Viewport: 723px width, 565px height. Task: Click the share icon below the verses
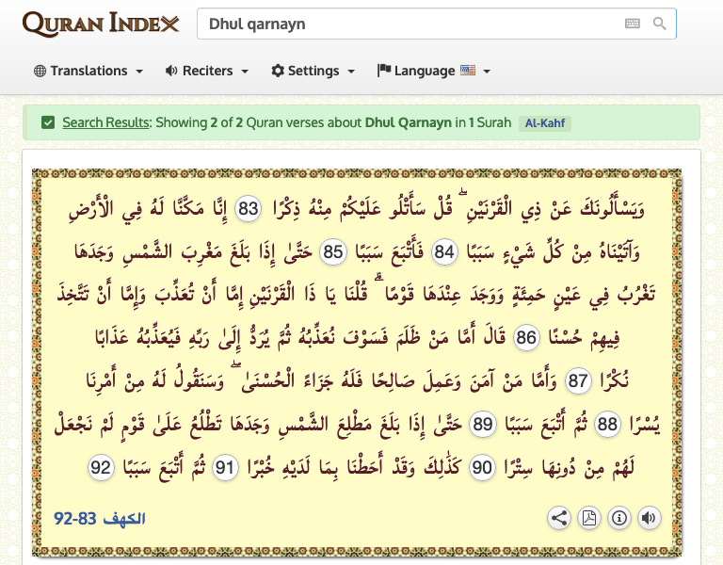click(x=559, y=517)
